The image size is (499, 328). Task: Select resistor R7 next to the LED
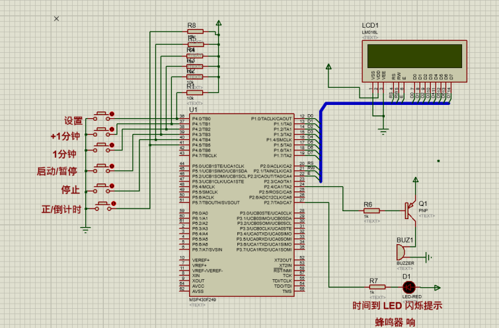pos(377,287)
